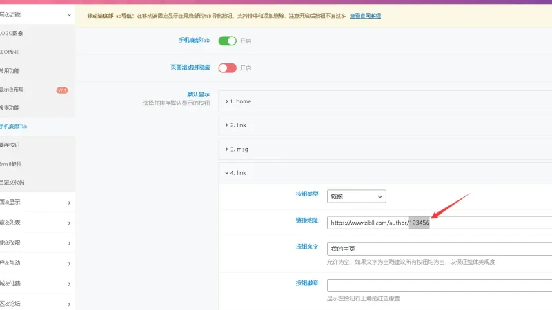The width and height of the screenshot is (552, 310).
Task: Open the 常用功能 sidebar item
Action: point(37,71)
